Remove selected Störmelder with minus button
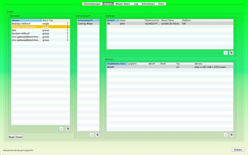The height and width of the screenshot is (155, 248). pyautogui.click(x=61, y=129)
